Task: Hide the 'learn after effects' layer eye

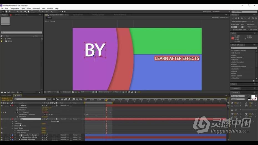Action: point(2,137)
